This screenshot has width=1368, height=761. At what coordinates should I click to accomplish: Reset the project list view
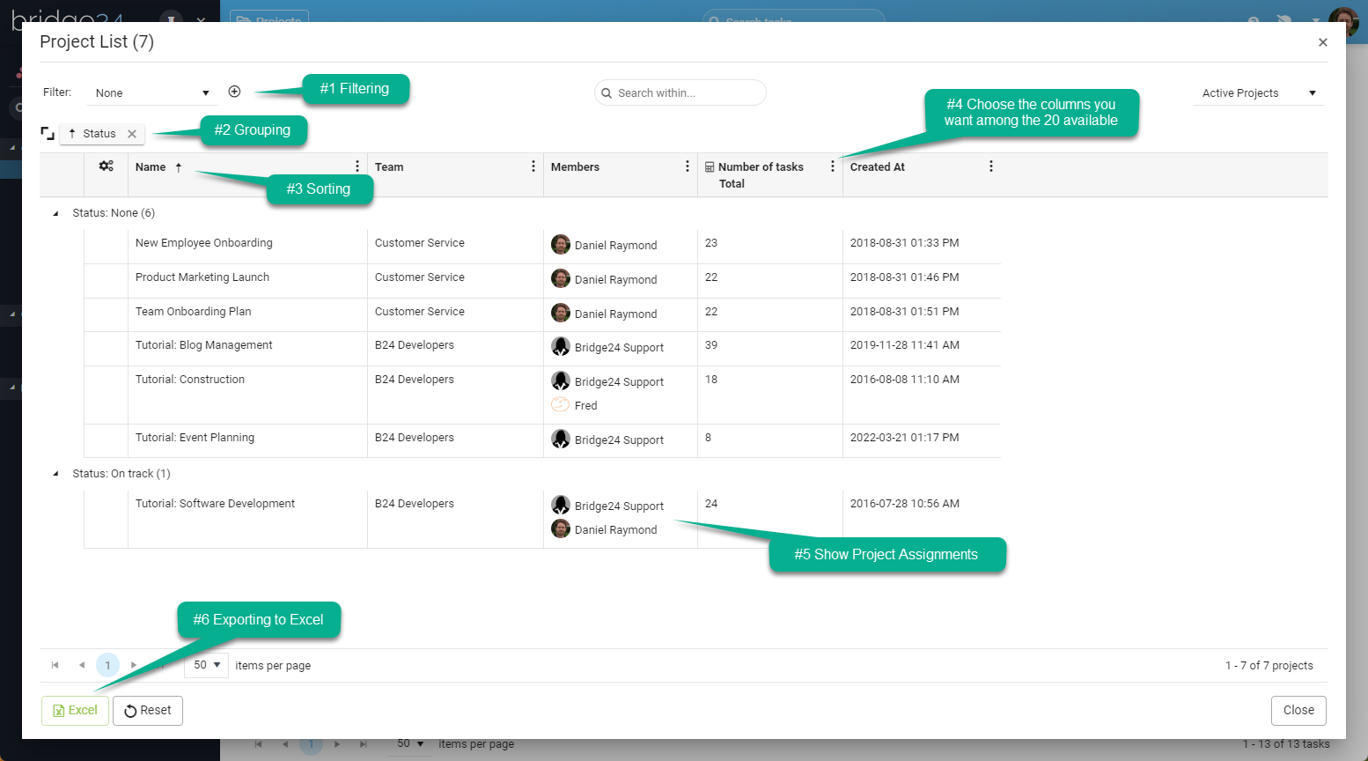coord(148,711)
